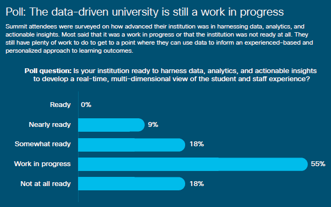This screenshot has height=207, width=331.
Task: Click the Not at all ready label
Action: [x=45, y=183]
